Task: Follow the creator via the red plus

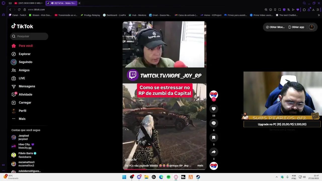Action: click(214, 99)
